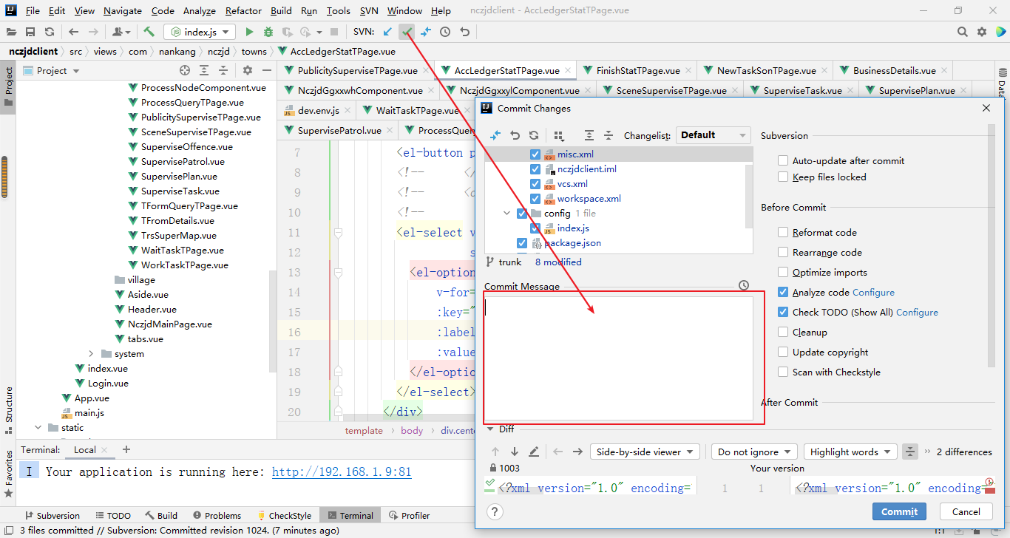Click the SVN Update Project blue arrow

coord(387,32)
